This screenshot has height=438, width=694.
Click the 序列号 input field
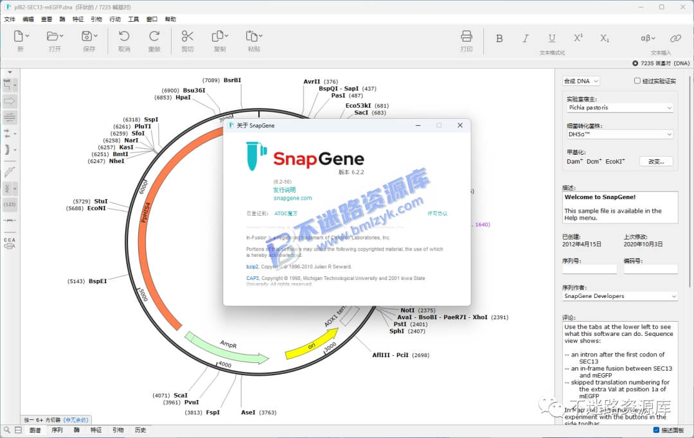pyautogui.click(x=589, y=269)
